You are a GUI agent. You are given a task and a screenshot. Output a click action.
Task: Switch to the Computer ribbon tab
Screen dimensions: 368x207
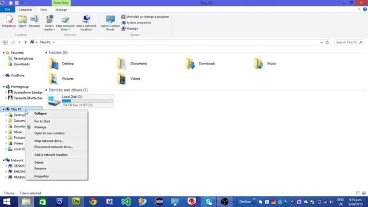25,10
